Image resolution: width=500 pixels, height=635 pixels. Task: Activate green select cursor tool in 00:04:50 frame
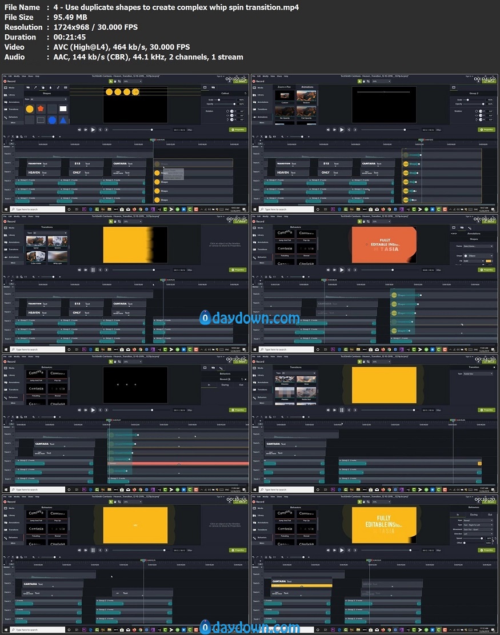[x=359, y=82]
